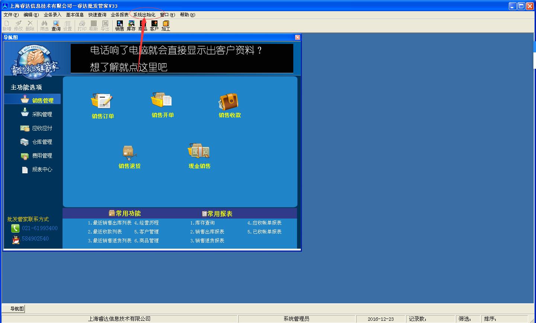Click the 设置 settings toolbar icon
The width and height of the screenshot is (536, 323).
point(67,26)
